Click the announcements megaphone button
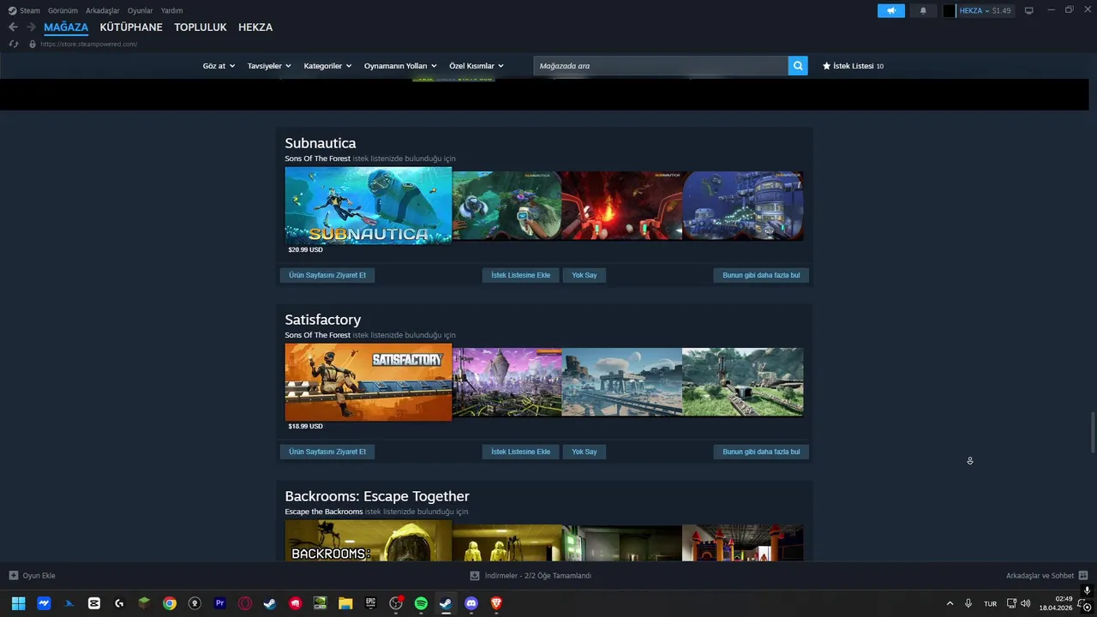Viewport: 1097px width, 617px height. (x=891, y=10)
